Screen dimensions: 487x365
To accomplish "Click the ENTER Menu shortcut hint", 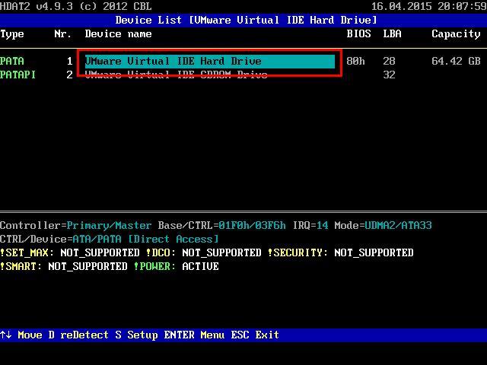I will click(194, 335).
